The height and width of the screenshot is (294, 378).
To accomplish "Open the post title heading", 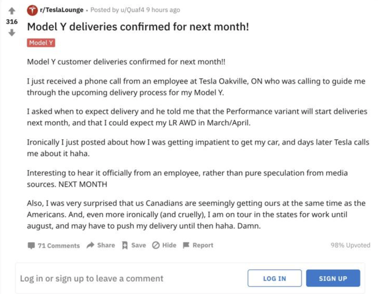I will 138,26.
